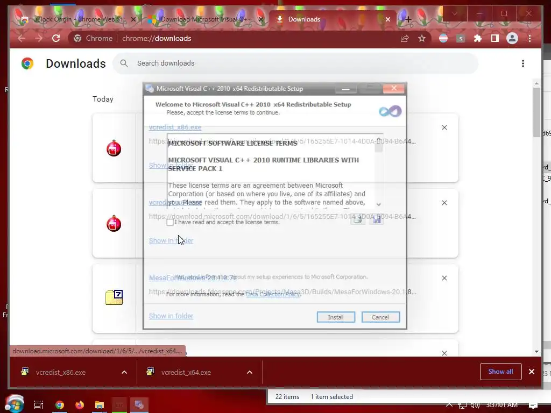Click the striped extension icon in toolbar
This screenshot has width=551, height=413.
[443, 38]
